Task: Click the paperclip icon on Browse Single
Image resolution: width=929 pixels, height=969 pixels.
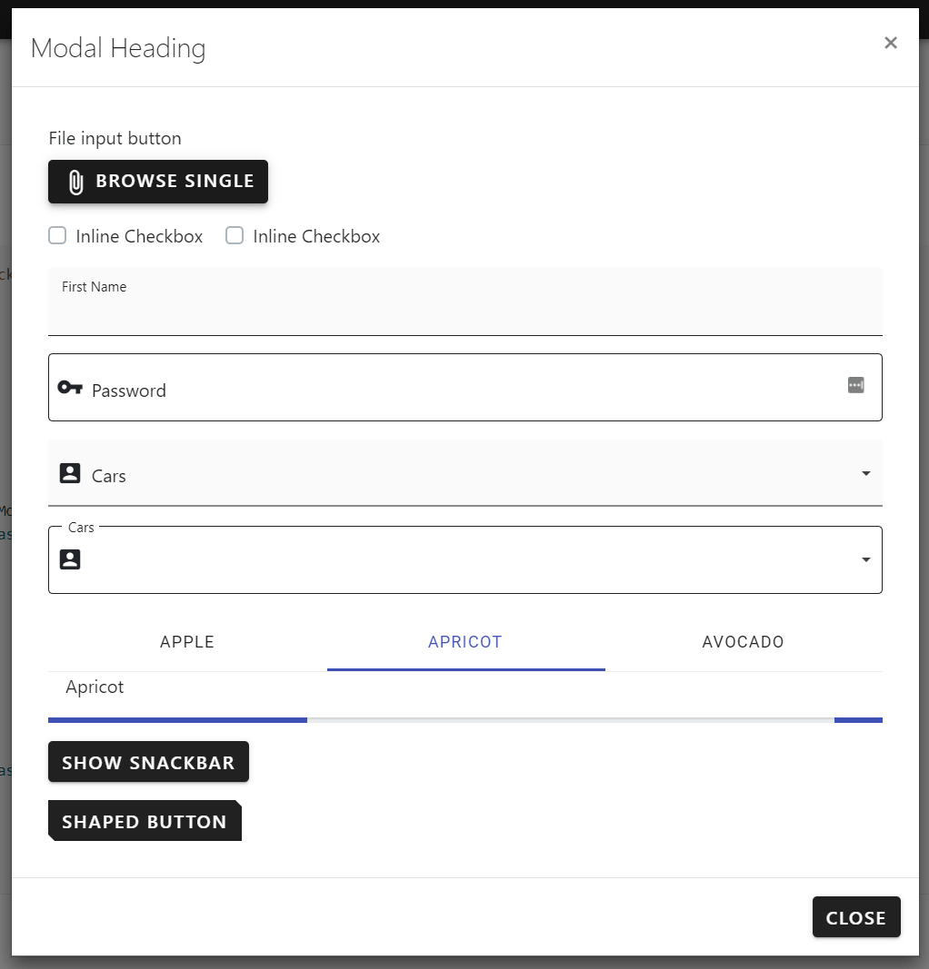Action: [x=77, y=181]
